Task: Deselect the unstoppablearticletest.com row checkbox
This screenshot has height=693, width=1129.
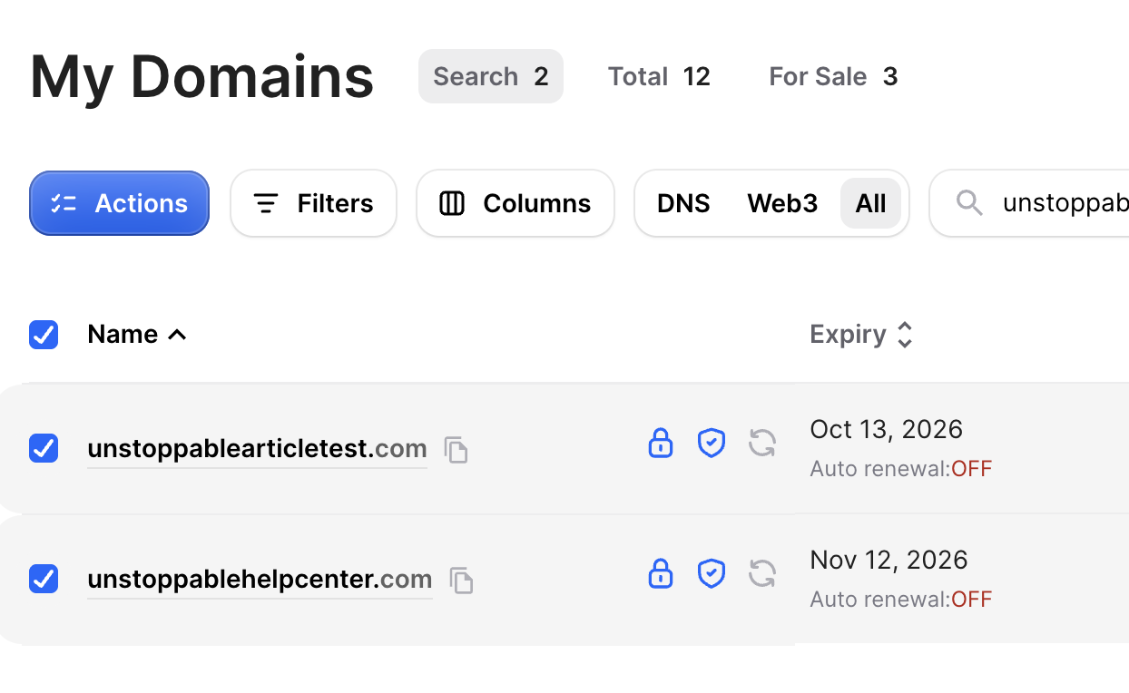Action: click(x=44, y=448)
